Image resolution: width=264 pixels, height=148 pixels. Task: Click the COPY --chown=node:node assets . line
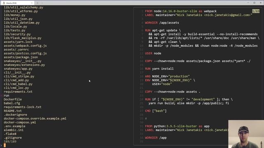(172, 92)
